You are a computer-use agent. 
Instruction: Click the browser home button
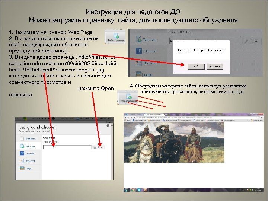coord(134,118)
